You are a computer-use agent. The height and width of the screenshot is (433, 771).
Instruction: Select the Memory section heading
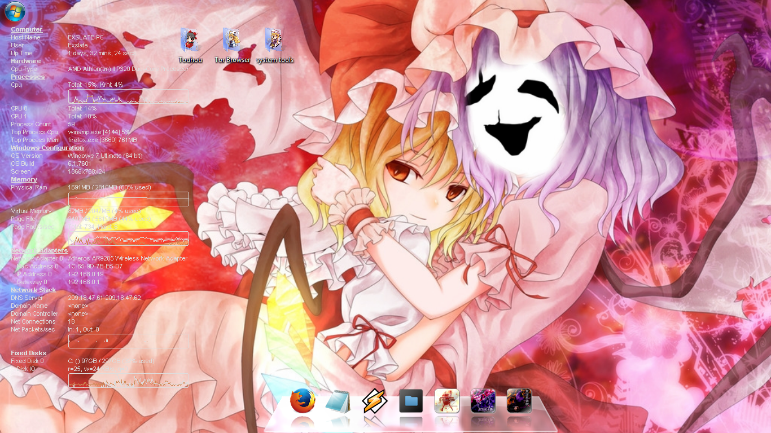coord(24,179)
